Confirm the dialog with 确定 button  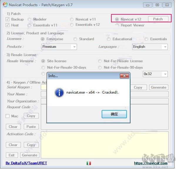click(x=114, y=114)
